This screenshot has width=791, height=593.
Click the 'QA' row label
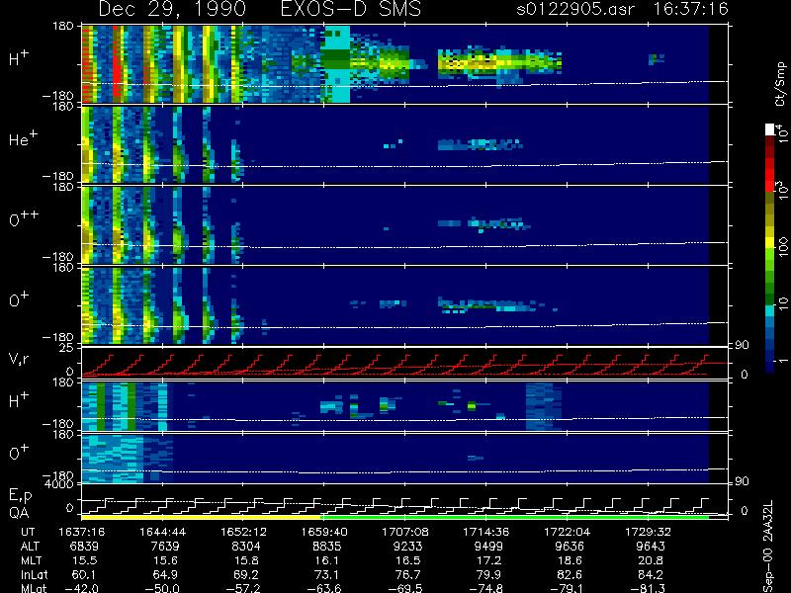coord(19,513)
